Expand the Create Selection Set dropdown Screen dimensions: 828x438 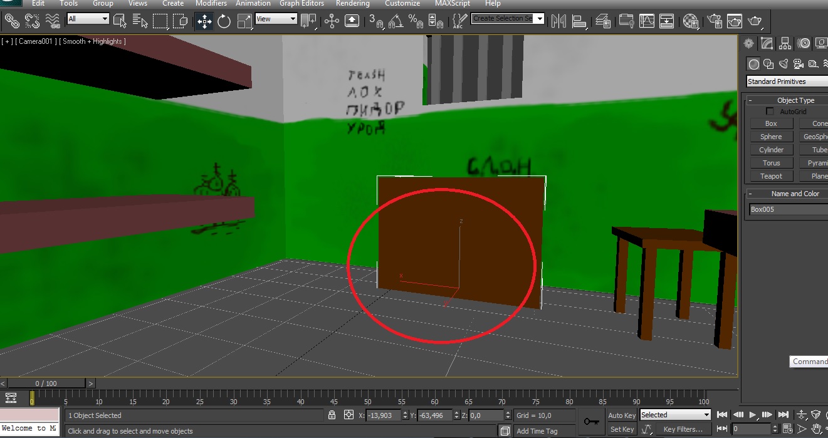coord(540,18)
